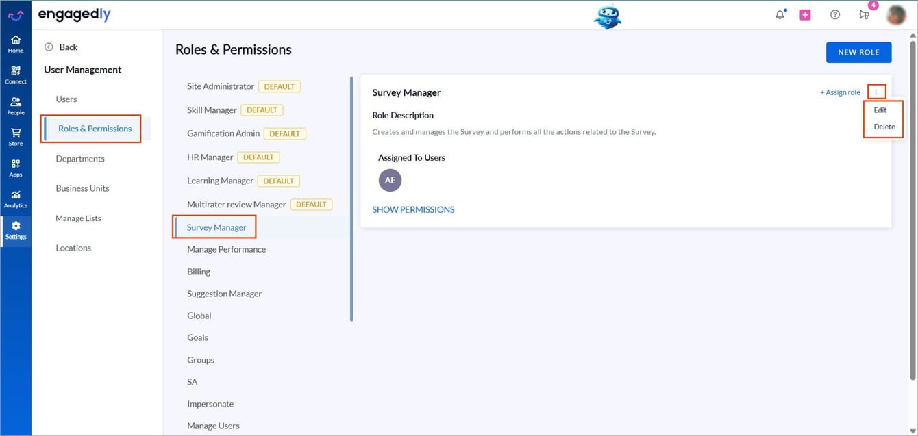The height and width of the screenshot is (436, 918).
Task: Select Edit from the role menu
Action: coord(880,110)
